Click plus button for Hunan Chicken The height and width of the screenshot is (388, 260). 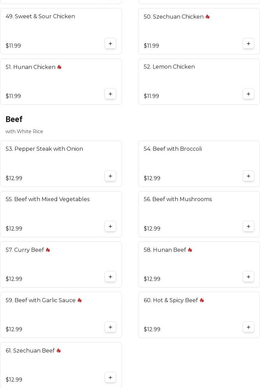coord(110,94)
